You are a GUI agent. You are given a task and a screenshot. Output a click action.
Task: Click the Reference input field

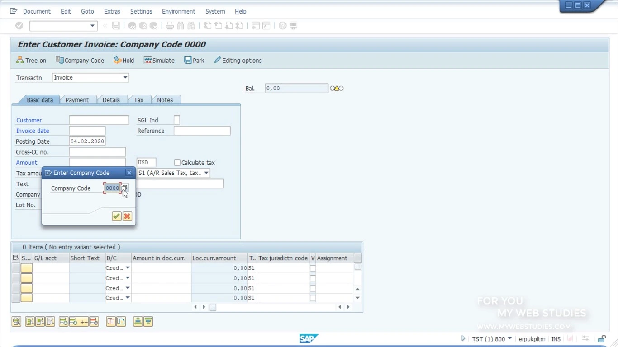202,131
